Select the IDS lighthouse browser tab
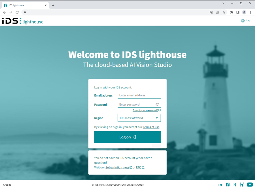 point(24,5)
